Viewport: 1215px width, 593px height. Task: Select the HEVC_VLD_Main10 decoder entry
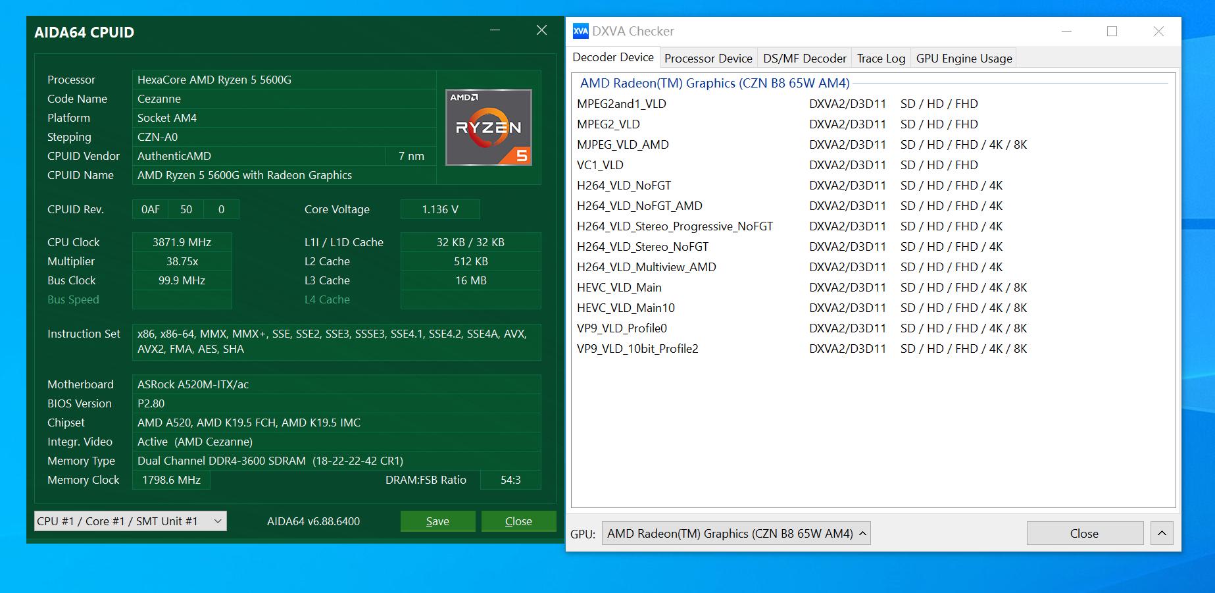coord(626,308)
